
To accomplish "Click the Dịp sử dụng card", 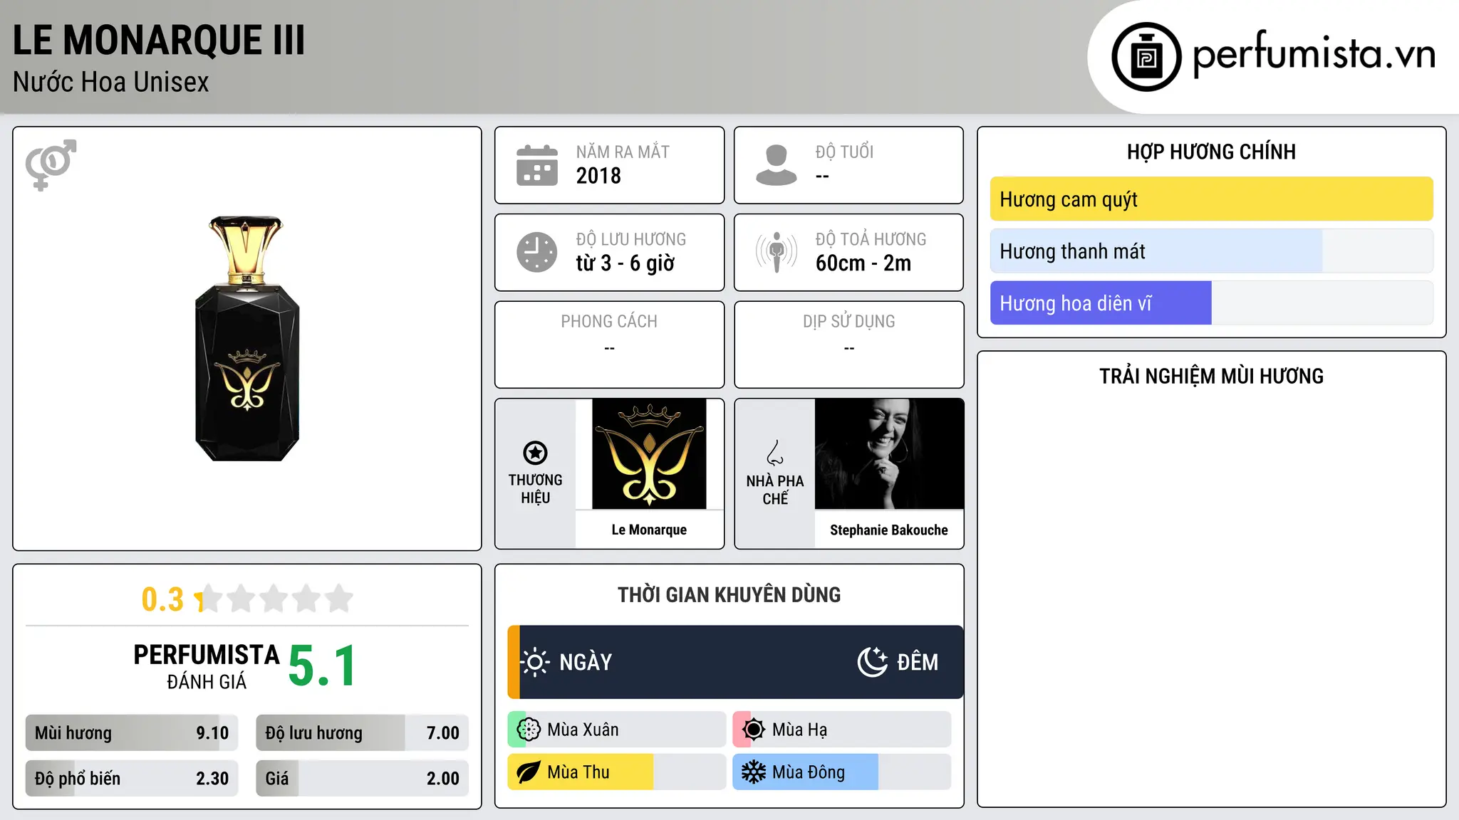I will 849,345.
